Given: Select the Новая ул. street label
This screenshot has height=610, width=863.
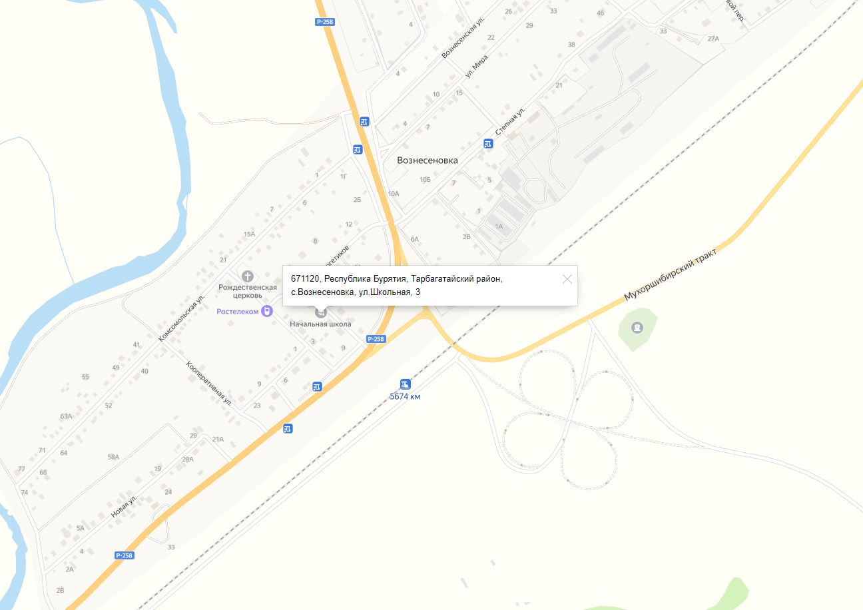Looking at the screenshot, I should (125, 507).
